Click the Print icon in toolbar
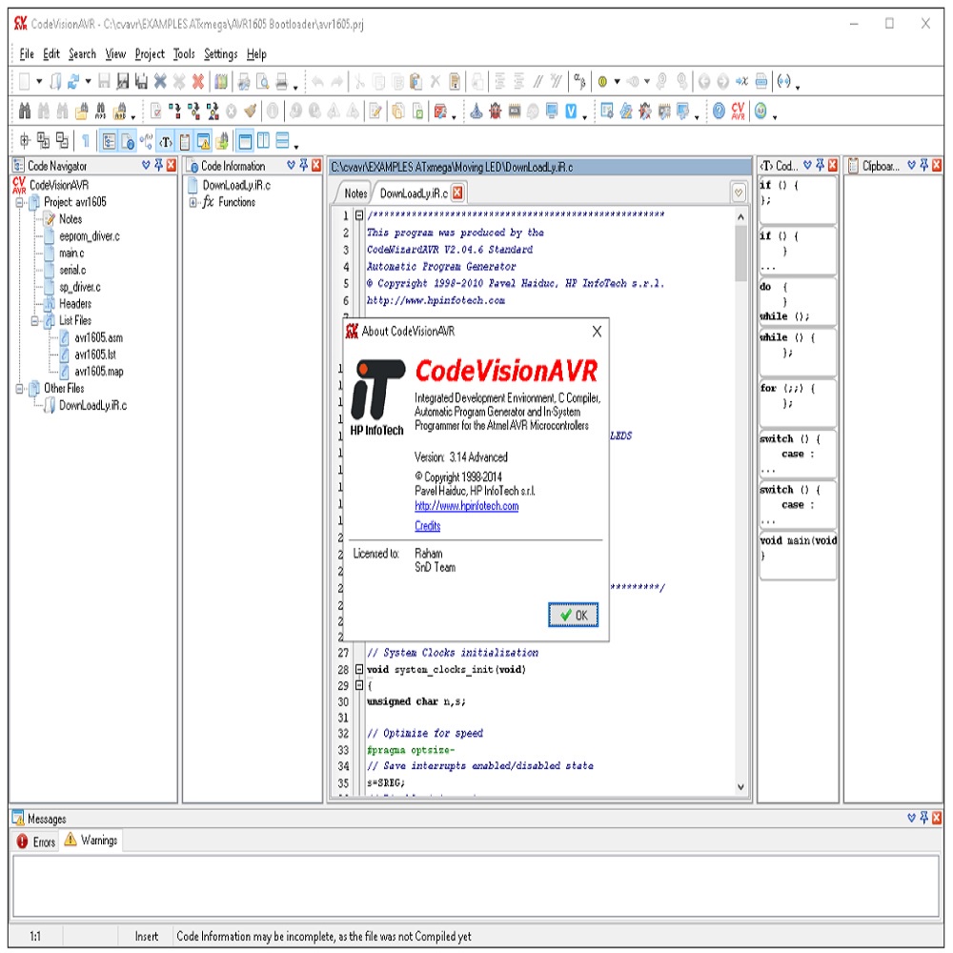 (x=281, y=81)
